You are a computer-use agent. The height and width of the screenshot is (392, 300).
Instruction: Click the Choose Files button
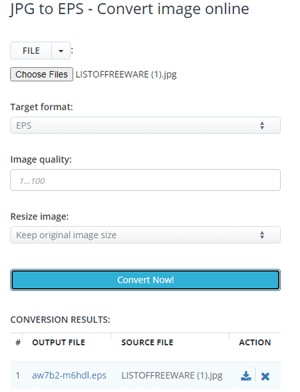[x=41, y=74]
